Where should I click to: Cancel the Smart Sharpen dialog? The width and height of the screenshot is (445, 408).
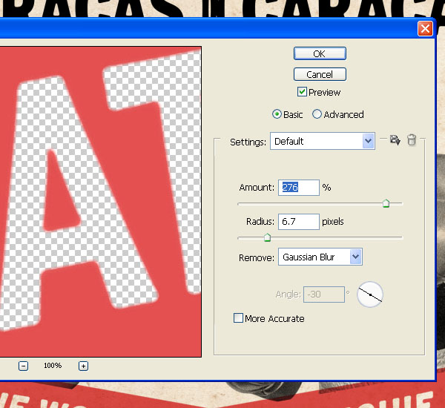(320, 74)
